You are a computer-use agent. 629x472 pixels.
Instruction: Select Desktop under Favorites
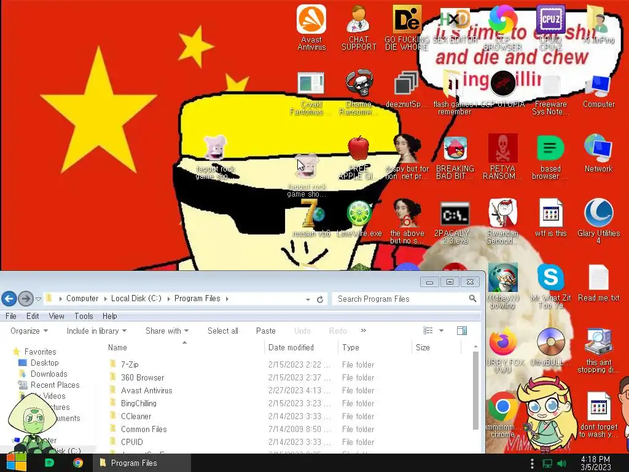tap(39, 363)
